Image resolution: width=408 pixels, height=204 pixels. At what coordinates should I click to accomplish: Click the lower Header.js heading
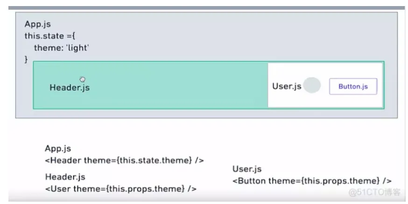click(65, 177)
